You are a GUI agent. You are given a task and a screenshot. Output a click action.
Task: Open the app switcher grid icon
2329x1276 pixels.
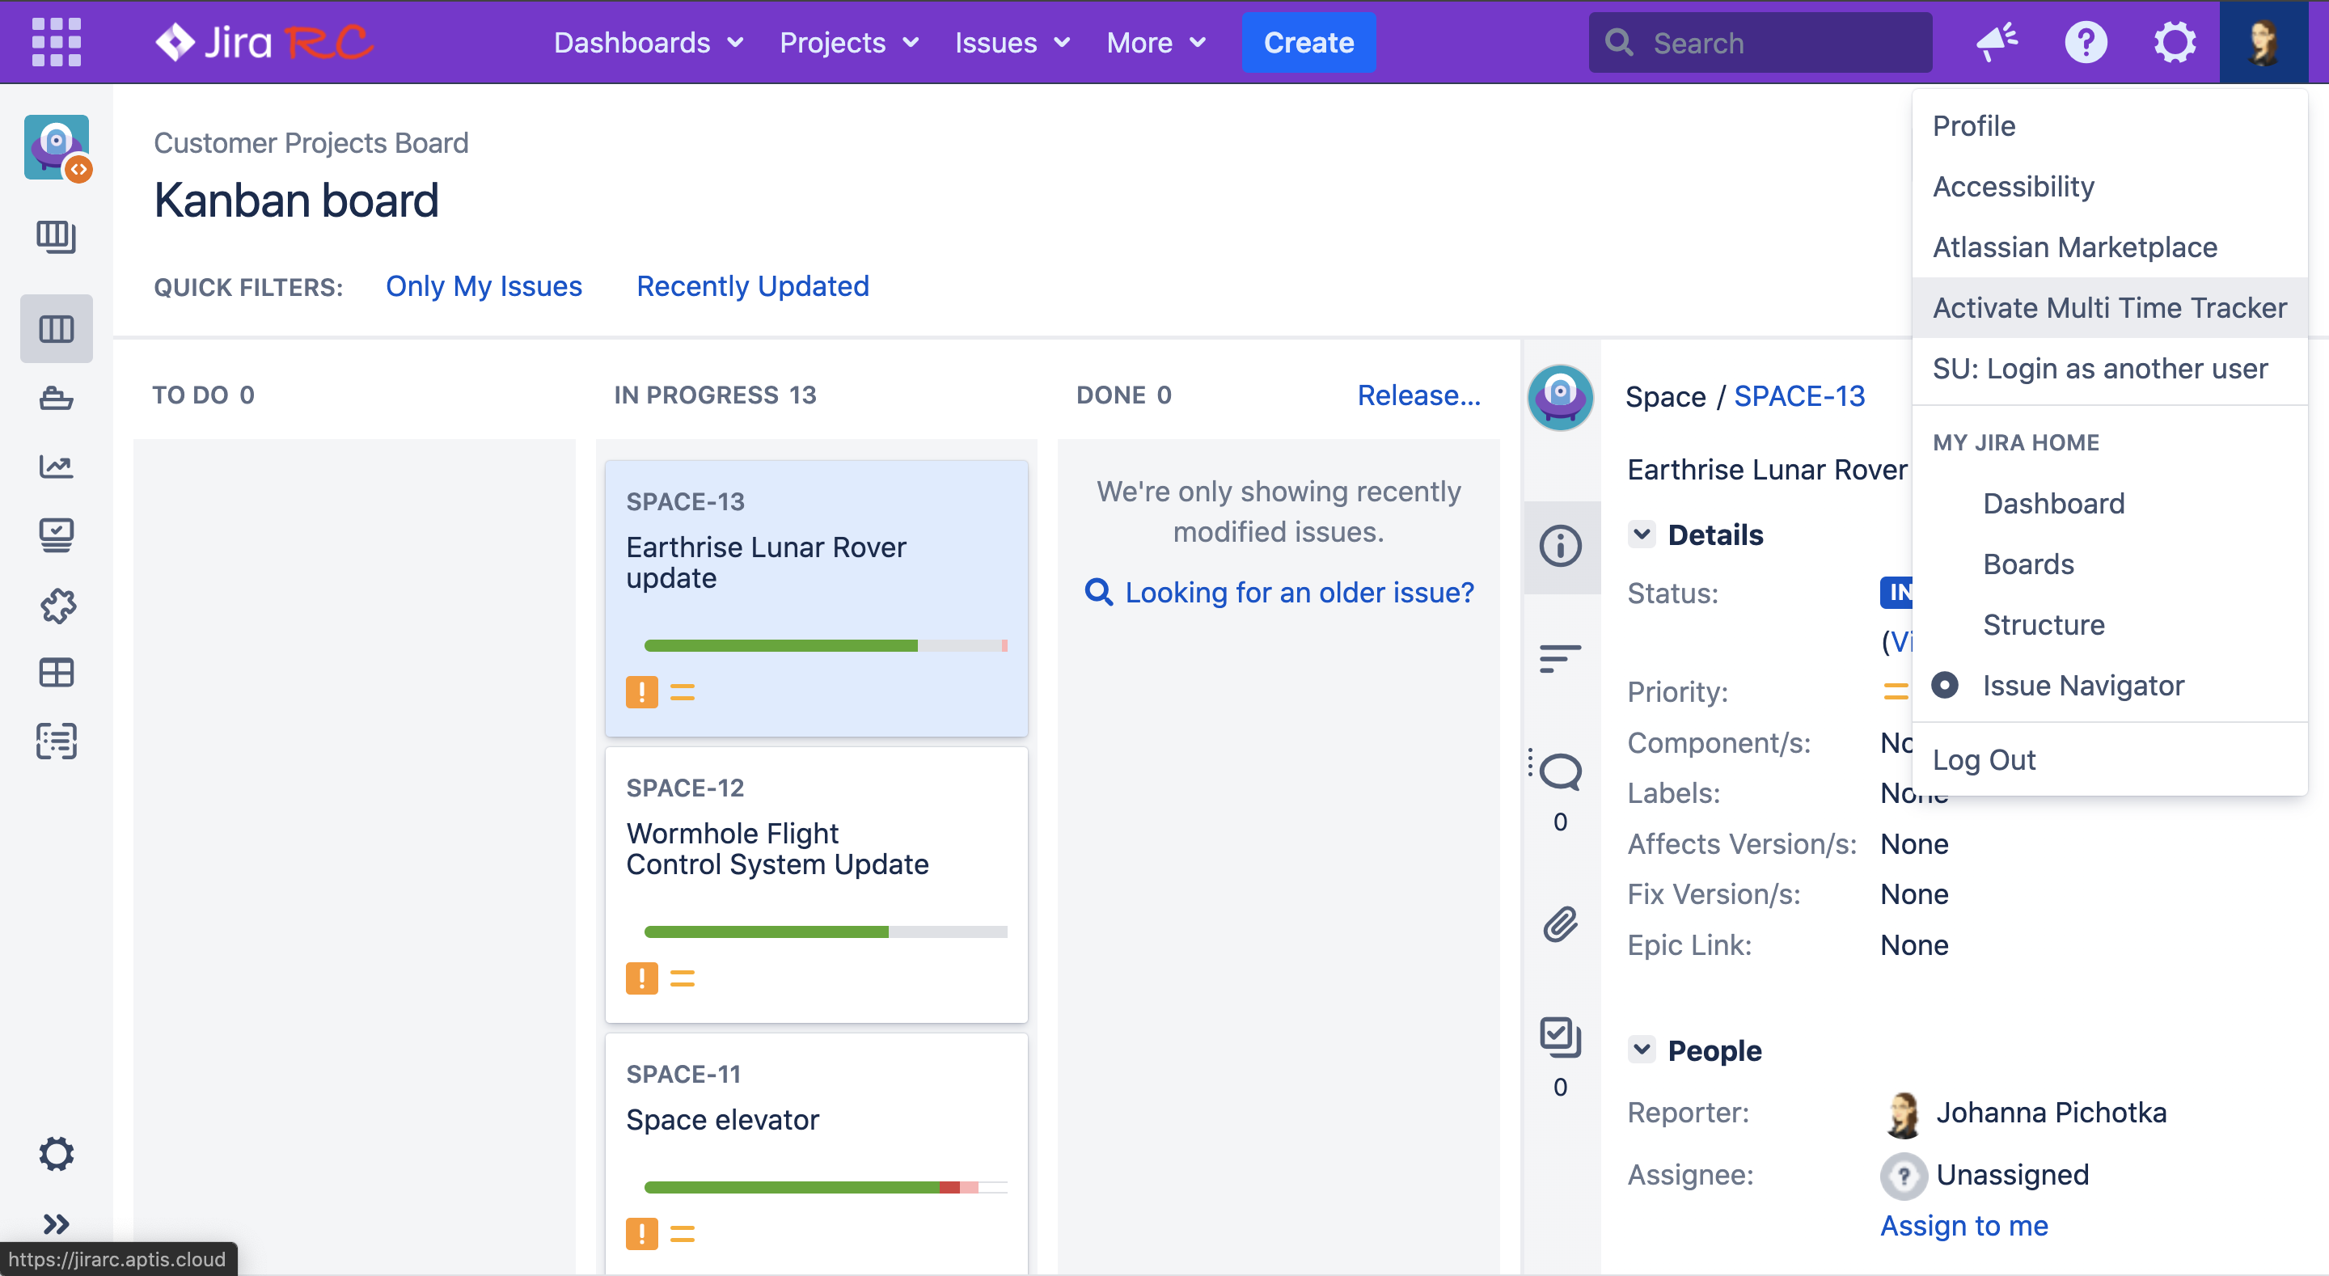point(56,41)
